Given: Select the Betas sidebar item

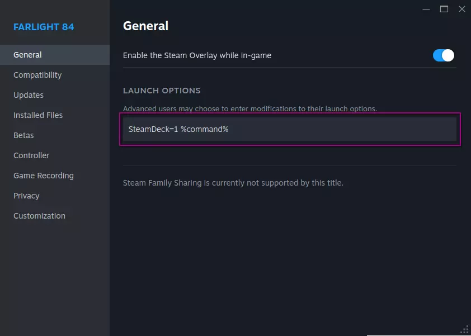Looking at the screenshot, I should click(x=23, y=135).
